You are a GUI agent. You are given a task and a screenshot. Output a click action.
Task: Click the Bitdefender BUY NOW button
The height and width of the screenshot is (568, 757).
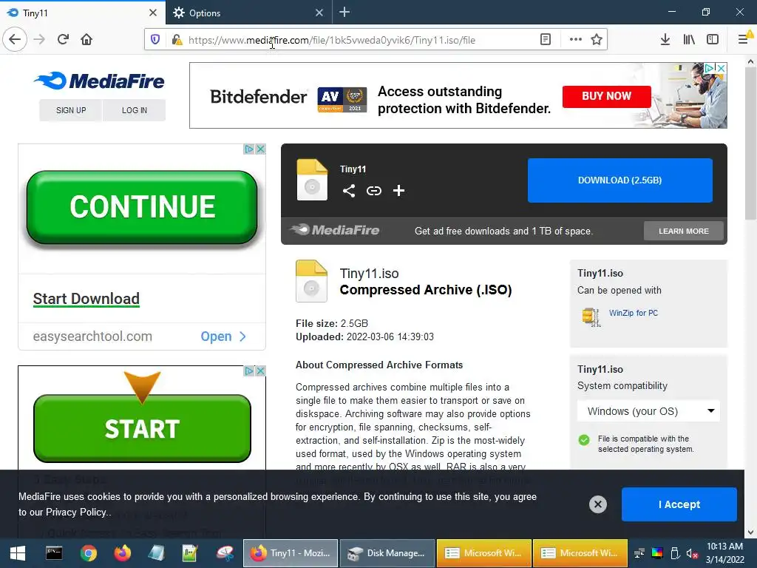[606, 96]
